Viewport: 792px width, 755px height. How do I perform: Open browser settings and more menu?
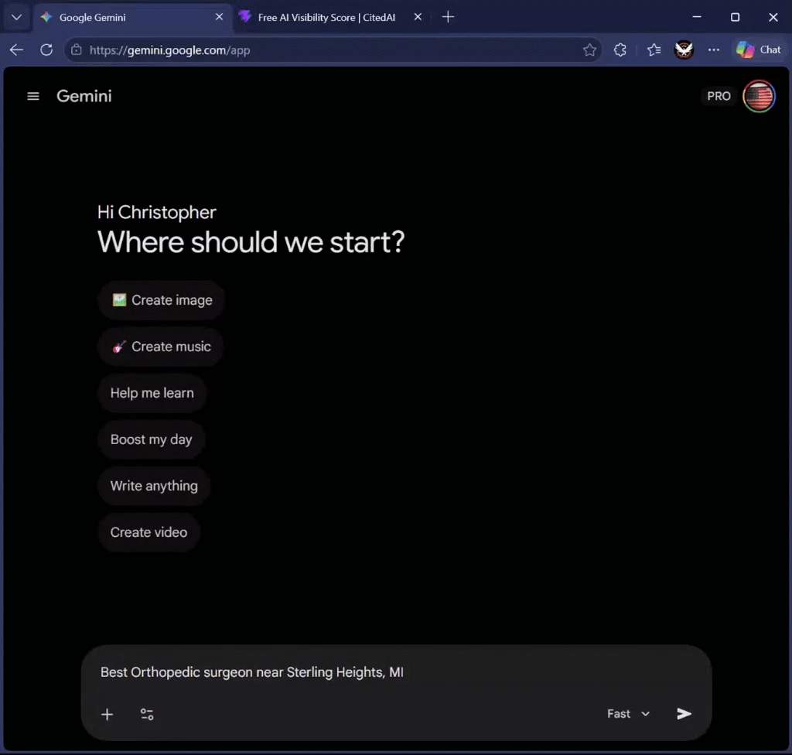714,50
